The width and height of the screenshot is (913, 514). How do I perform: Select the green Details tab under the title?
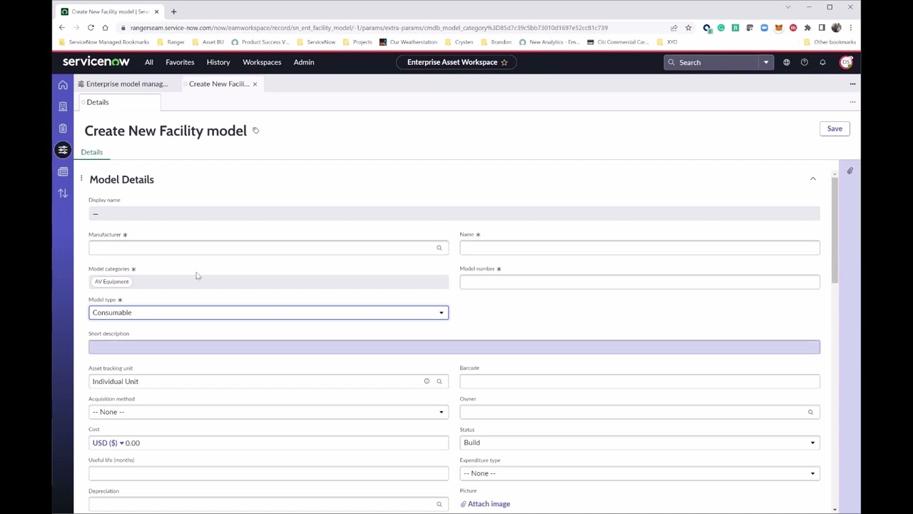coord(92,152)
